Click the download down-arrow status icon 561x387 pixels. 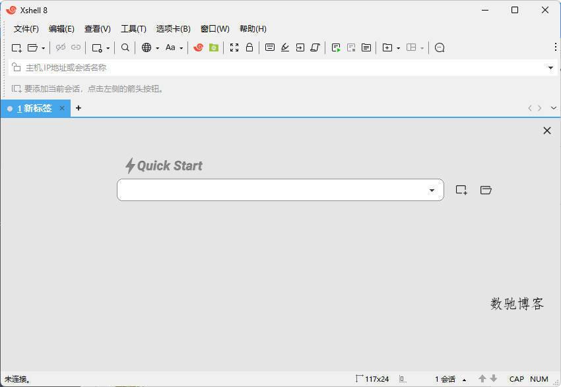(x=494, y=378)
